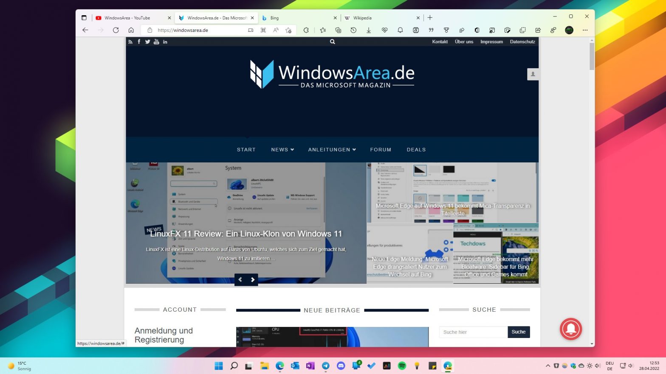
Task: Expand the ANLEITUNGEN dropdown menu
Action: click(332, 150)
